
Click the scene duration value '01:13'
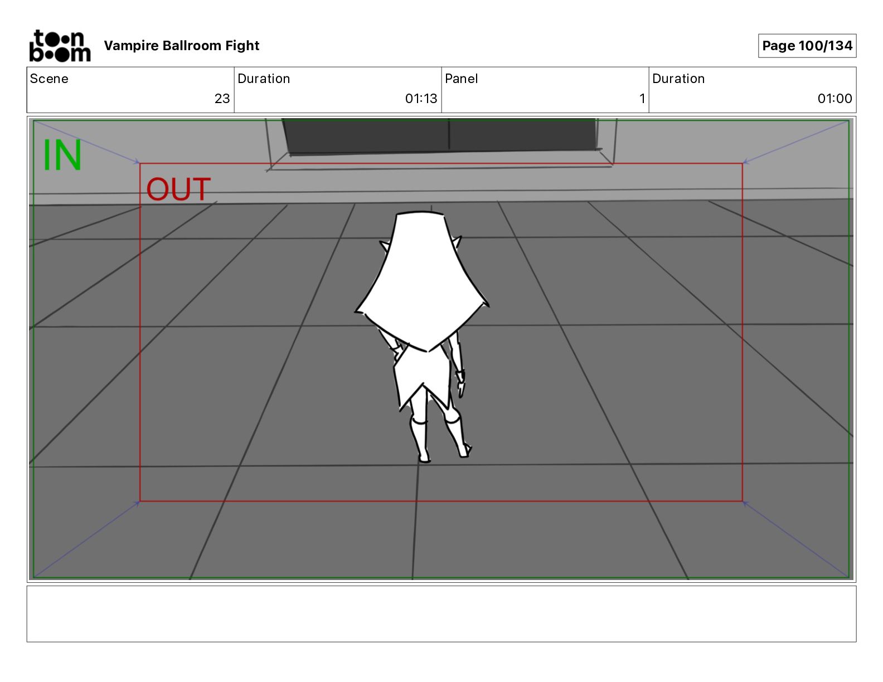[421, 99]
